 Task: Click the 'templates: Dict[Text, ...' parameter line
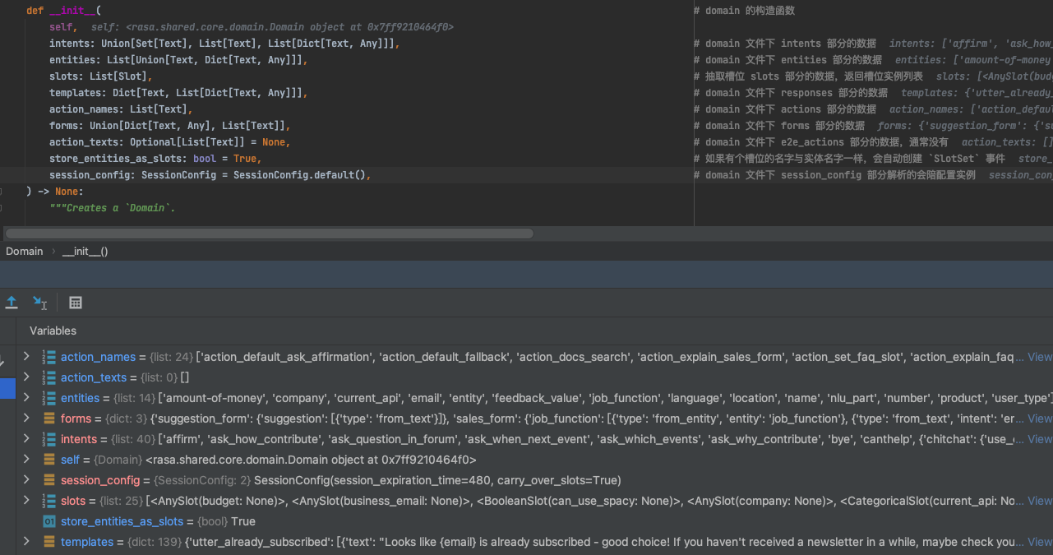(x=178, y=93)
